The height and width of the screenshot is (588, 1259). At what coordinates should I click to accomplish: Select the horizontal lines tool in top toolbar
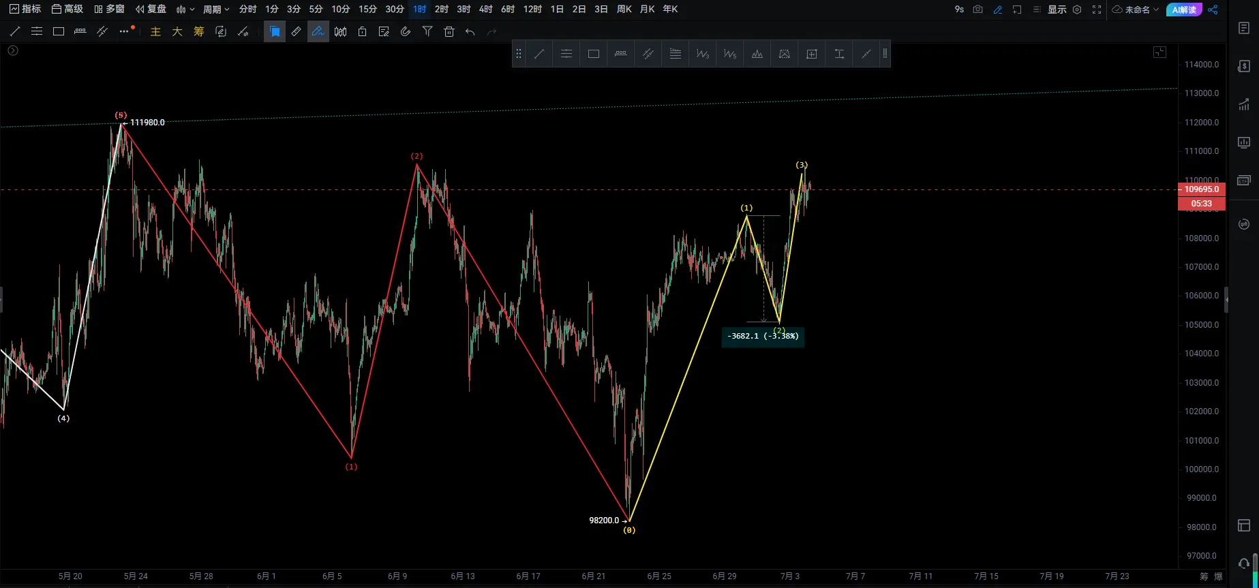click(x=37, y=31)
